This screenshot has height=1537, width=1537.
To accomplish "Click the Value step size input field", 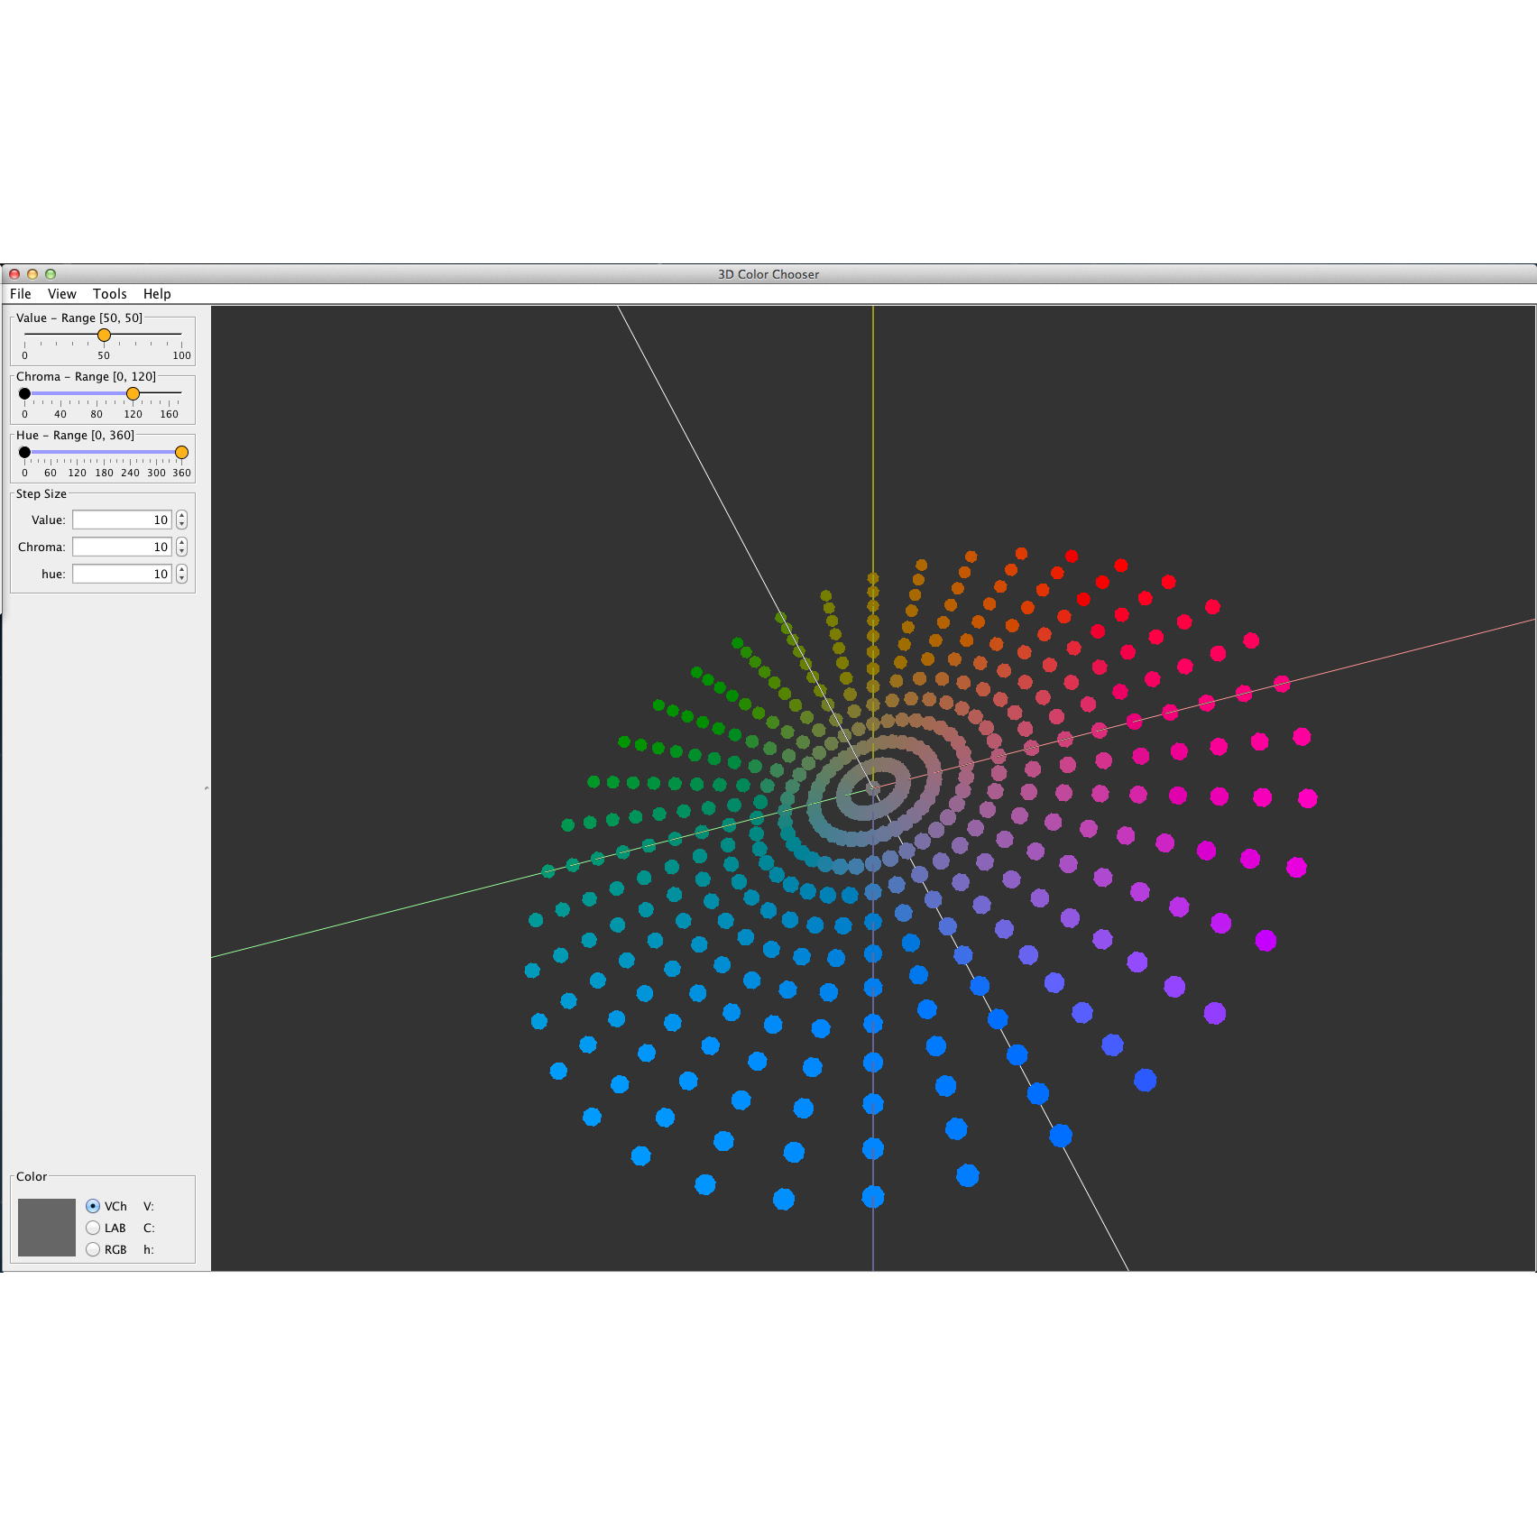I will coord(122,520).
